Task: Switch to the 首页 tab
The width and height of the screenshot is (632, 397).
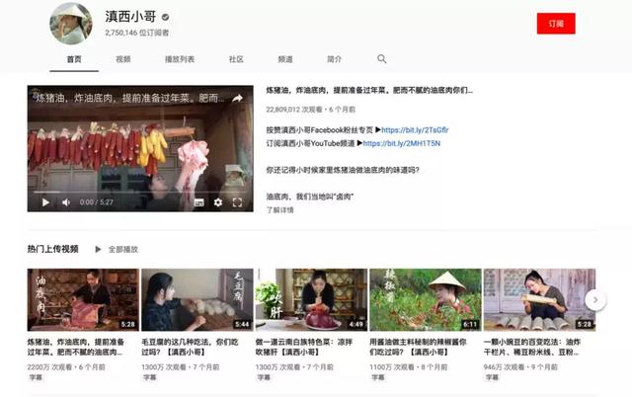Action: point(74,59)
